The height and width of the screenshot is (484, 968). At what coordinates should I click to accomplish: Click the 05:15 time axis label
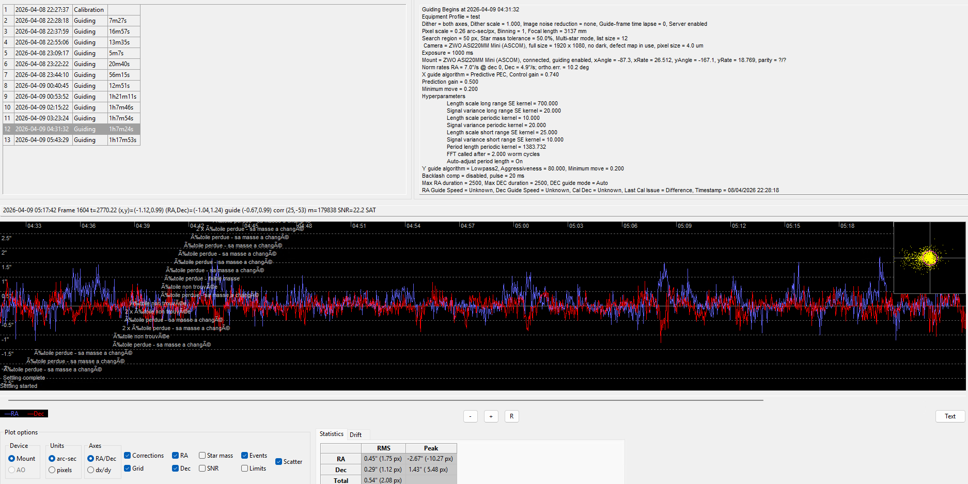793,226
